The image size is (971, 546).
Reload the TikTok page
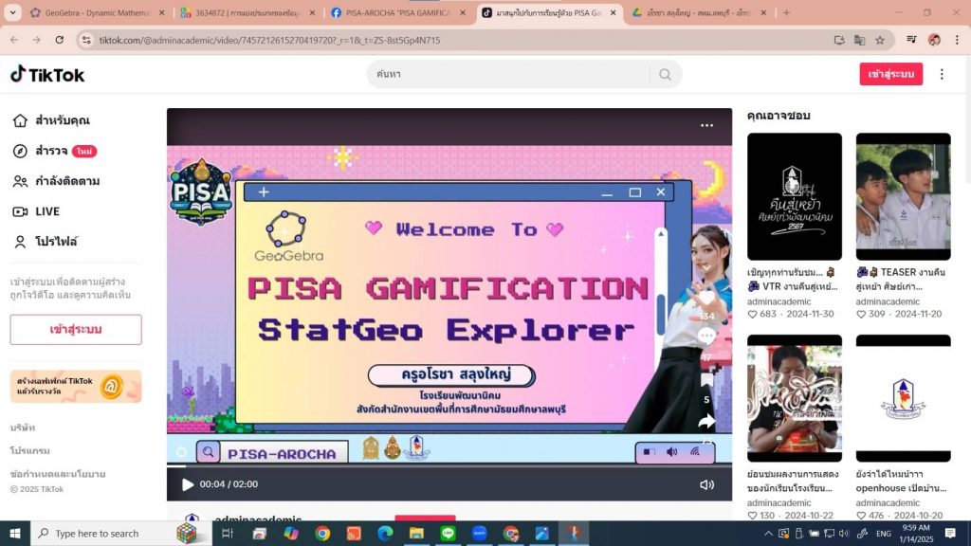point(60,40)
